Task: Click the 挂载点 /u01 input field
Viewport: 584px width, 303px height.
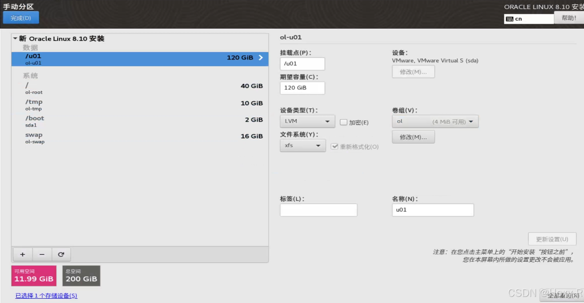Action: [302, 64]
